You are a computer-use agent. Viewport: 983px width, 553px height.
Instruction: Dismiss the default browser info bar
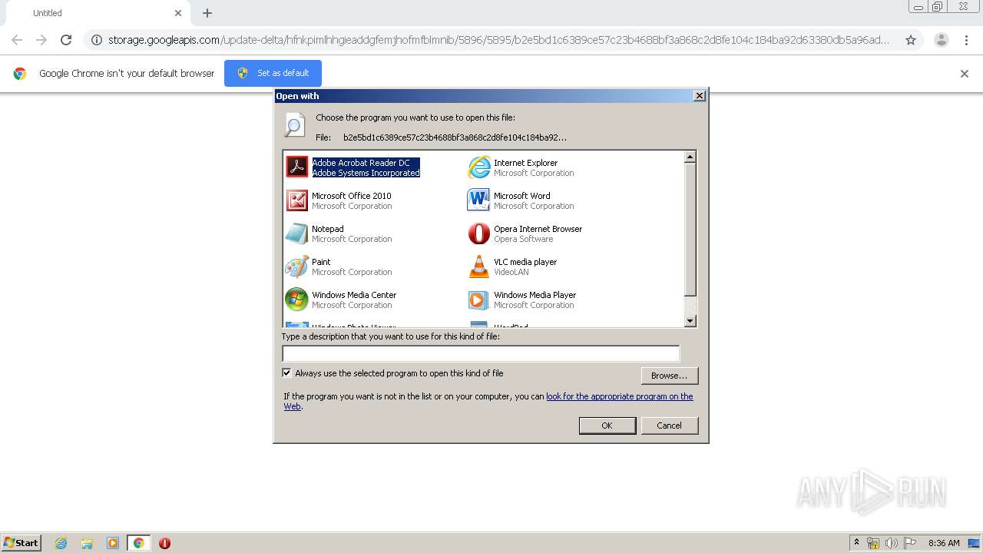coord(965,74)
